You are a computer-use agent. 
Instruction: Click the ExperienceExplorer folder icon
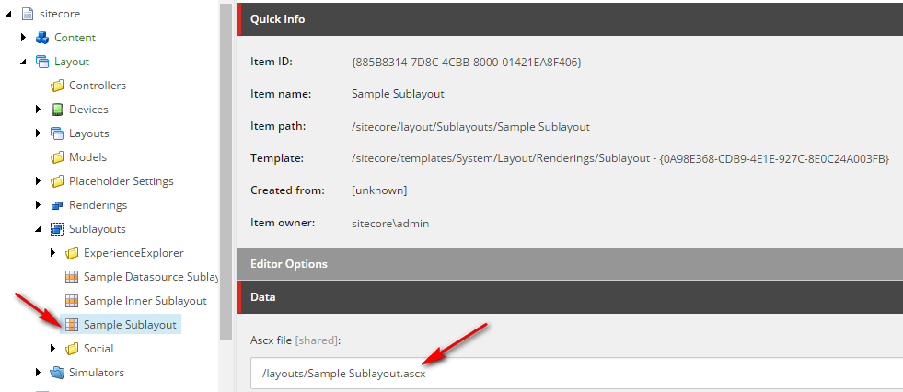tap(72, 253)
